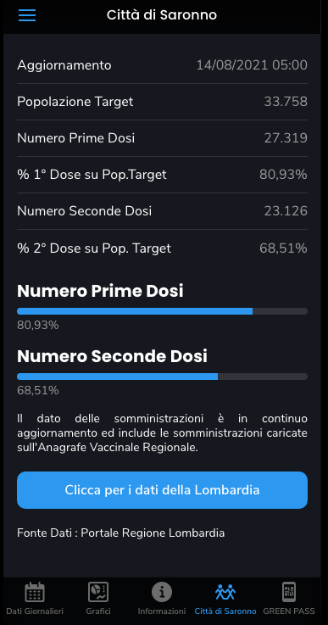Tap the Città di Saronno people icon
This screenshot has width=328, height=625.
(x=225, y=592)
